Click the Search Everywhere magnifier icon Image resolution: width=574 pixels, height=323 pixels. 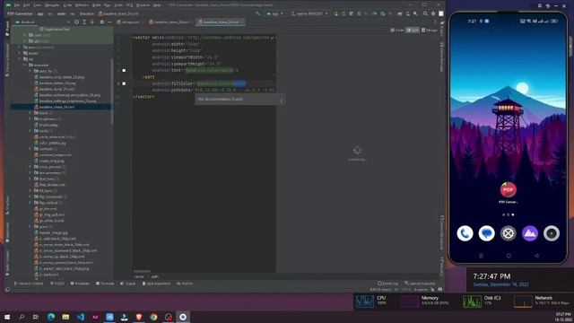(425, 13)
